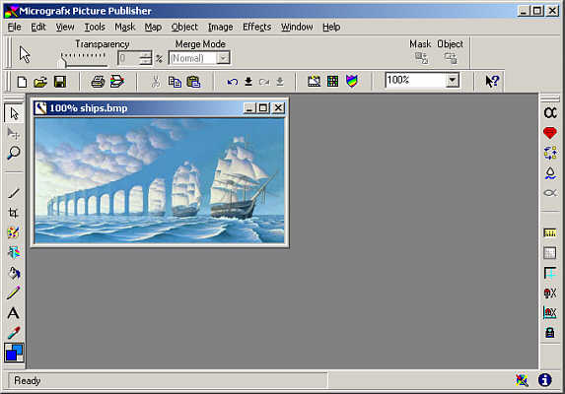The height and width of the screenshot is (394, 565).
Task: Click the crossed-out colorful status bar icon
Action: click(522, 380)
